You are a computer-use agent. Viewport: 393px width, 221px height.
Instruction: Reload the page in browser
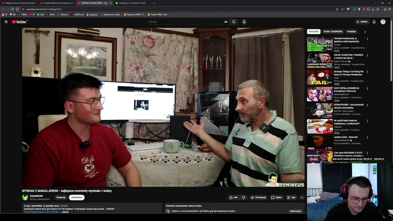tap(12, 9)
